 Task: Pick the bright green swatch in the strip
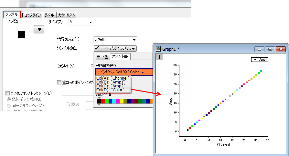(x=107, y=101)
